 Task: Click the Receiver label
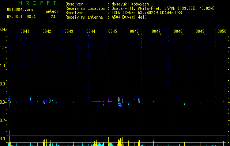74,13
